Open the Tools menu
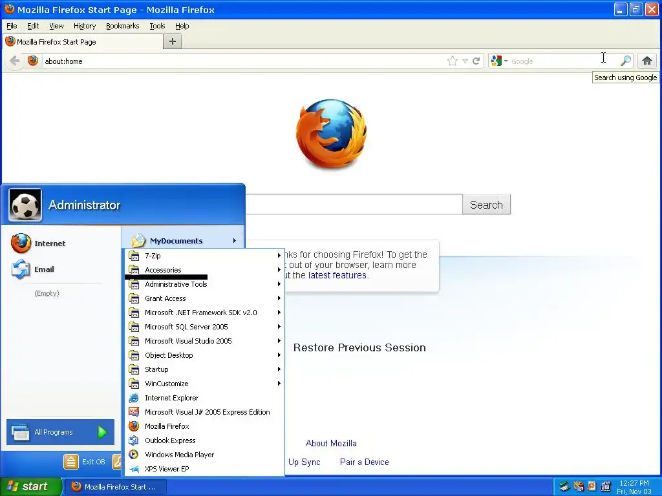Screen dimensions: 662x496 (157, 26)
